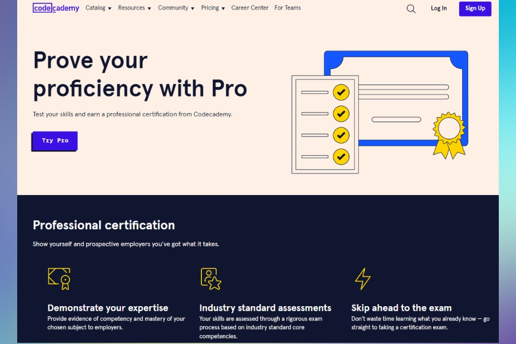Go to the For Teams page
This screenshot has height=344, width=516.
click(288, 8)
